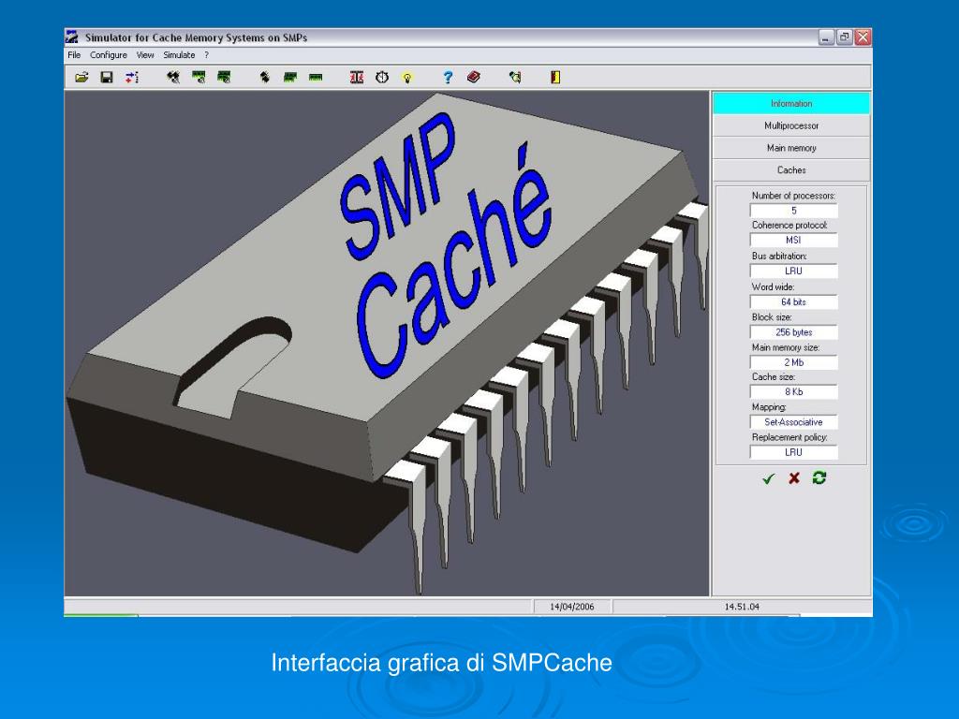959x719 pixels.
Task: Click the Block size field showing 256 bytes
Action: click(794, 332)
